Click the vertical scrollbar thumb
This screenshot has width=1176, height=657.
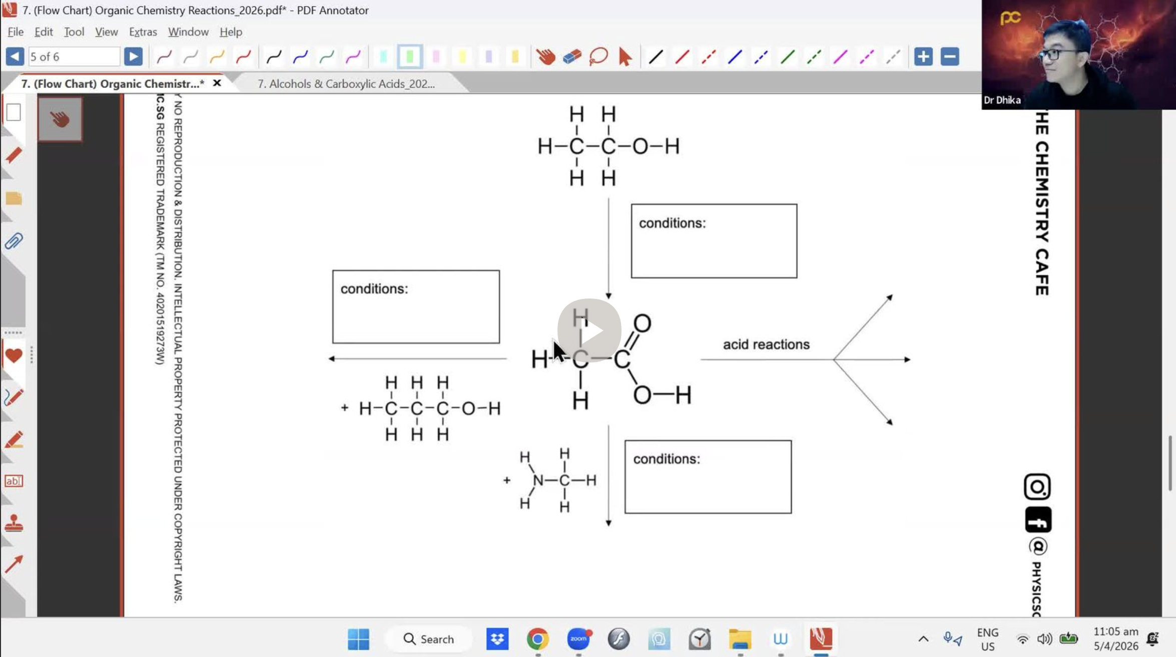point(1169,463)
